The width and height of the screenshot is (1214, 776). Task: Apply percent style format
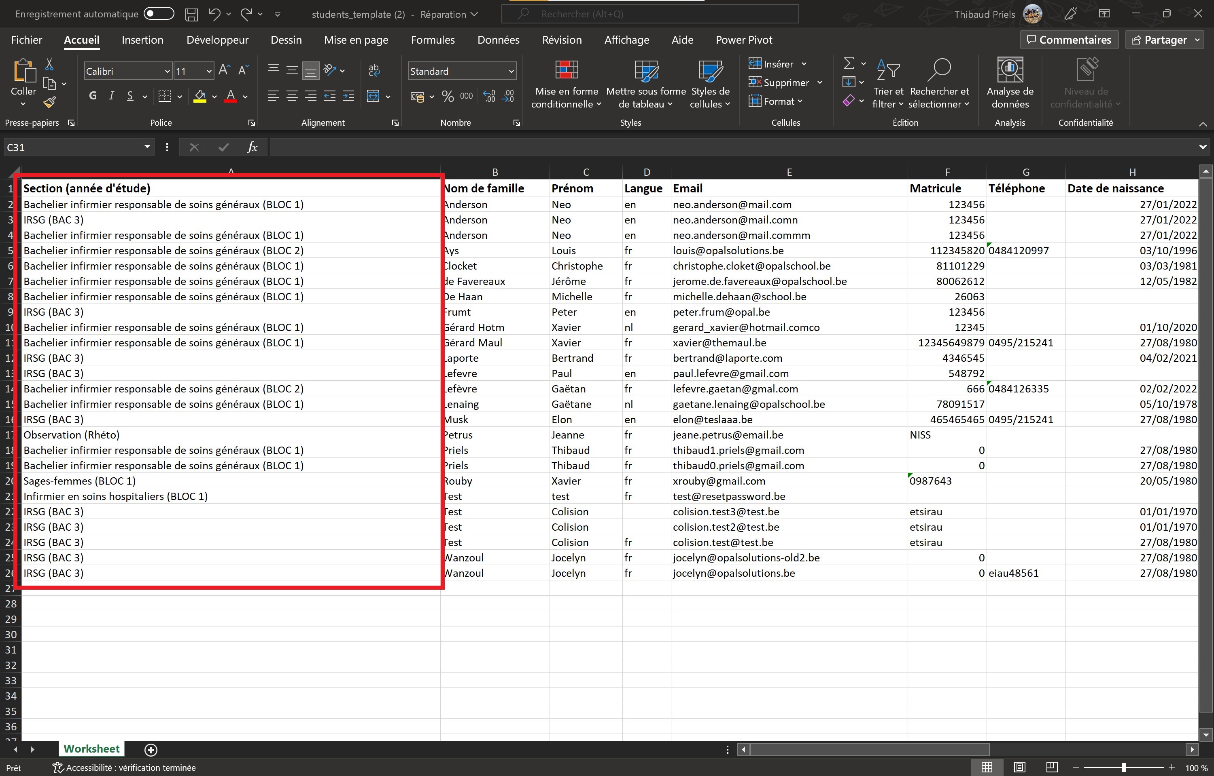click(448, 96)
